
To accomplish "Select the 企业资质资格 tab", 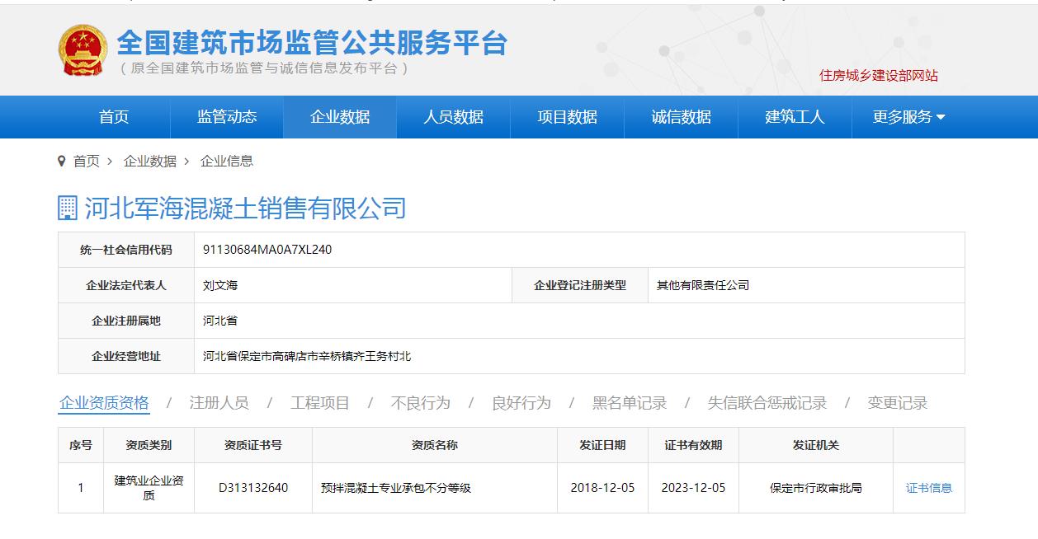I will click(x=104, y=403).
